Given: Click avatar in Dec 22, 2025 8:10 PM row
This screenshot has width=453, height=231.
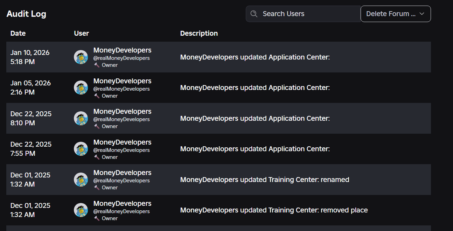Looking at the screenshot, I should pyautogui.click(x=81, y=118).
